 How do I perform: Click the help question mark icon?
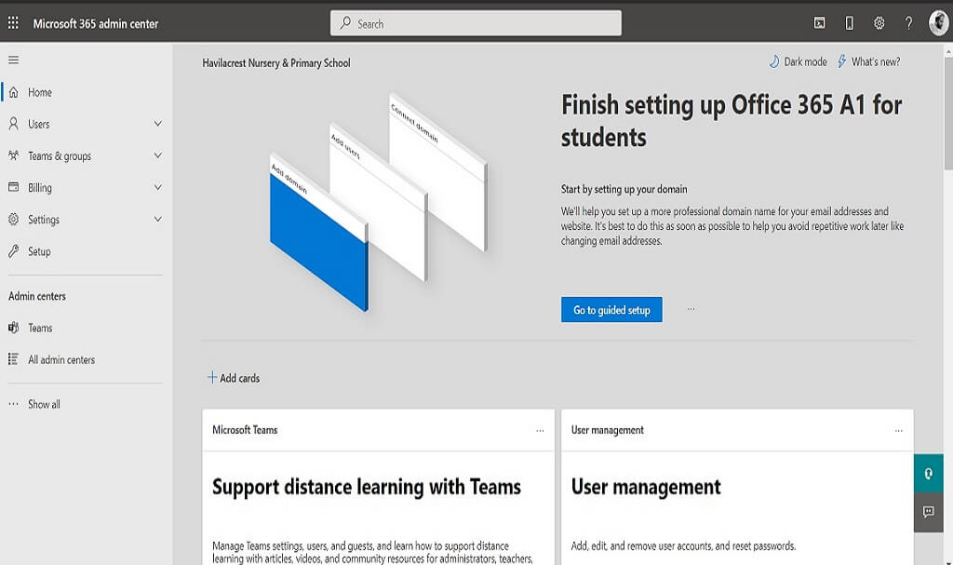[x=908, y=23]
